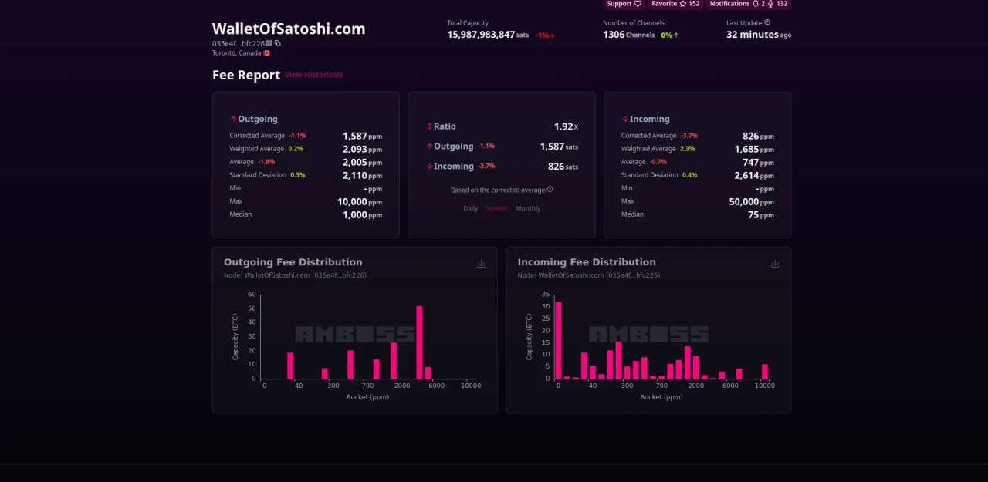Click the Canada flag icon
Image resolution: width=988 pixels, height=482 pixels.
(267, 53)
